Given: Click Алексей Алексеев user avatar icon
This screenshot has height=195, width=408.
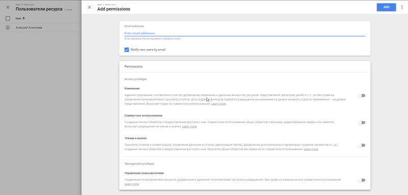Looking at the screenshot, I should coord(8,28).
